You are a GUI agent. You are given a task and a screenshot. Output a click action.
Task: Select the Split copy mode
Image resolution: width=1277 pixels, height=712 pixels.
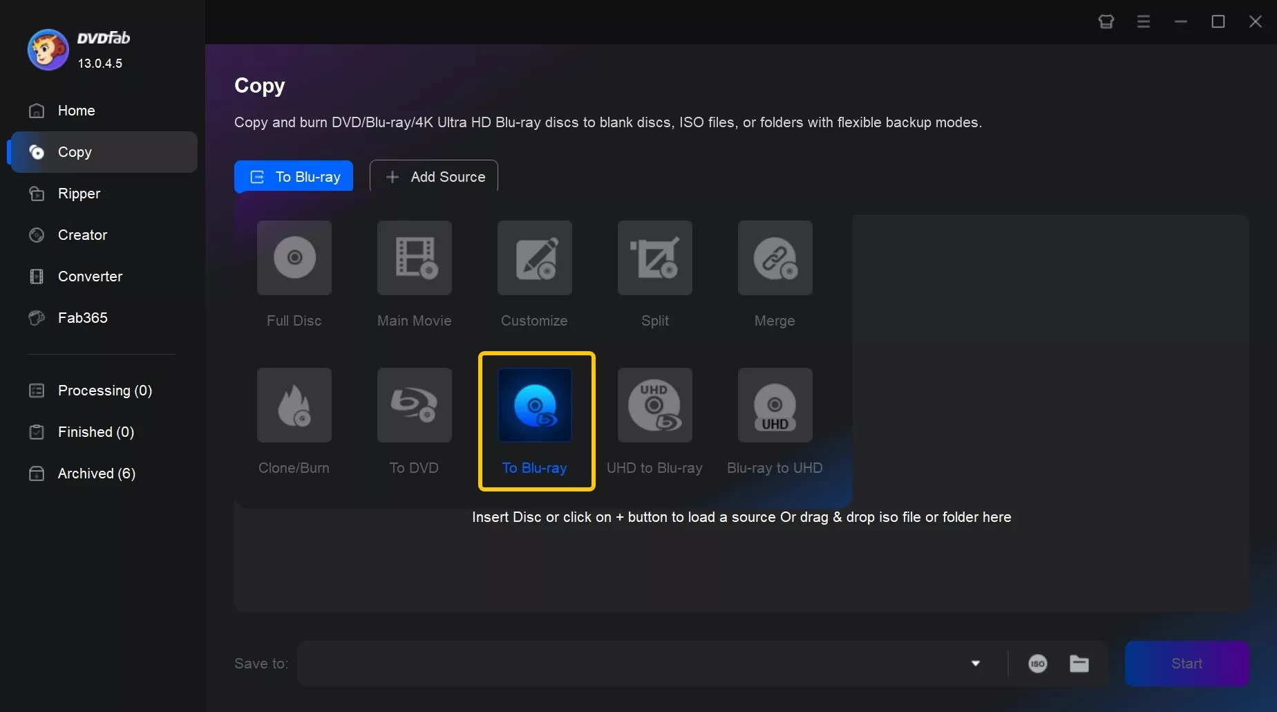654,273
